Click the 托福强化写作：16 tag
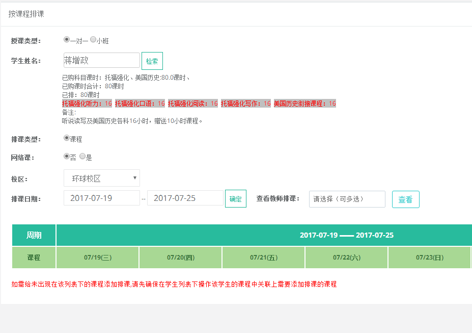This screenshot has width=472, height=333. coord(246,104)
